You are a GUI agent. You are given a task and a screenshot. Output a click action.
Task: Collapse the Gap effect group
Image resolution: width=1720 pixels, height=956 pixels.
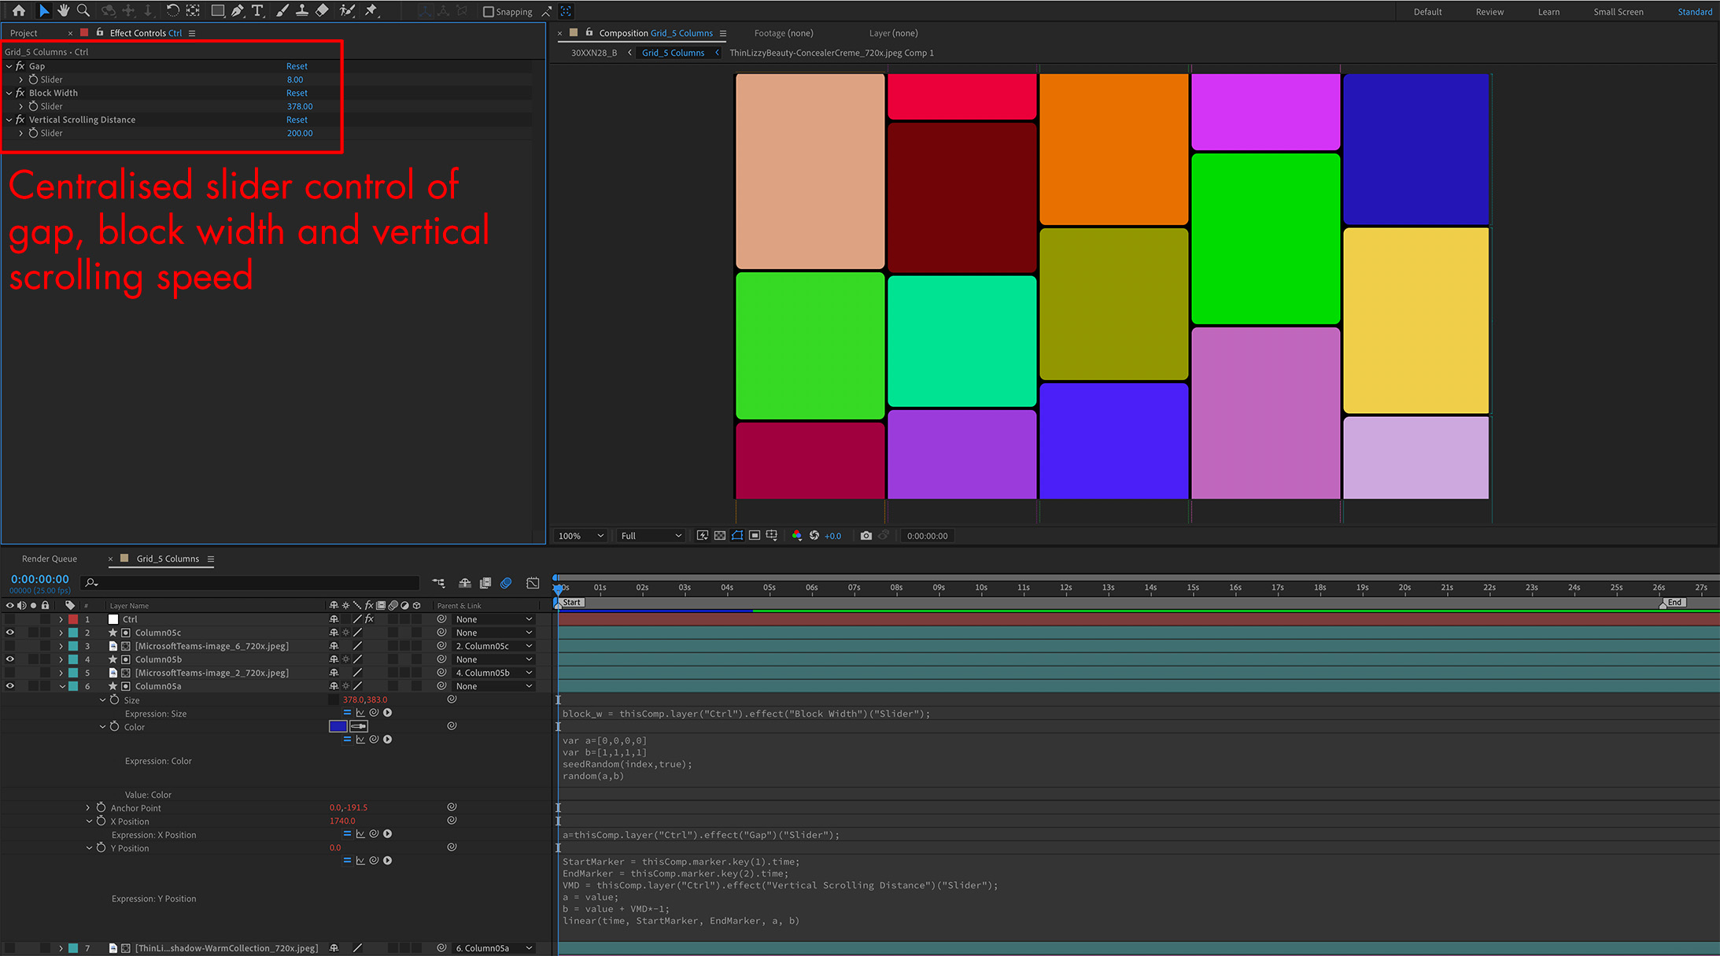[x=9, y=66]
